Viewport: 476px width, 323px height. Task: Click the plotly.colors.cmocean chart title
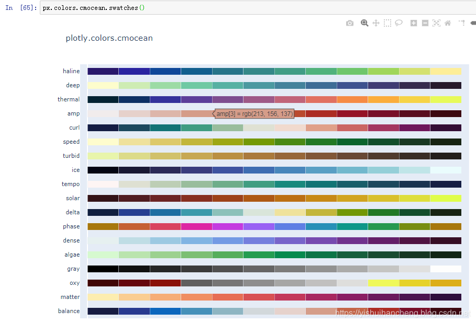coord(109,38)
